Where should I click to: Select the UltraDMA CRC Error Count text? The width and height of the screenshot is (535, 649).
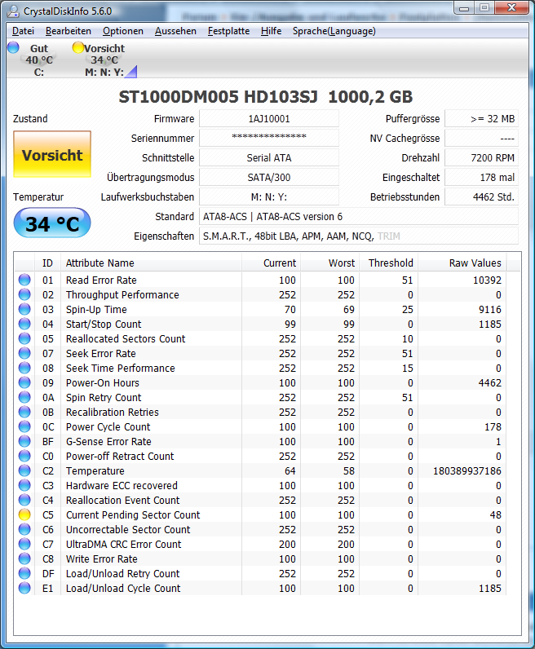point(123,545)
